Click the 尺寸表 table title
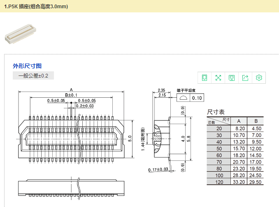The image size is (279, 207). pyautogui.click(x=216, y=112)
